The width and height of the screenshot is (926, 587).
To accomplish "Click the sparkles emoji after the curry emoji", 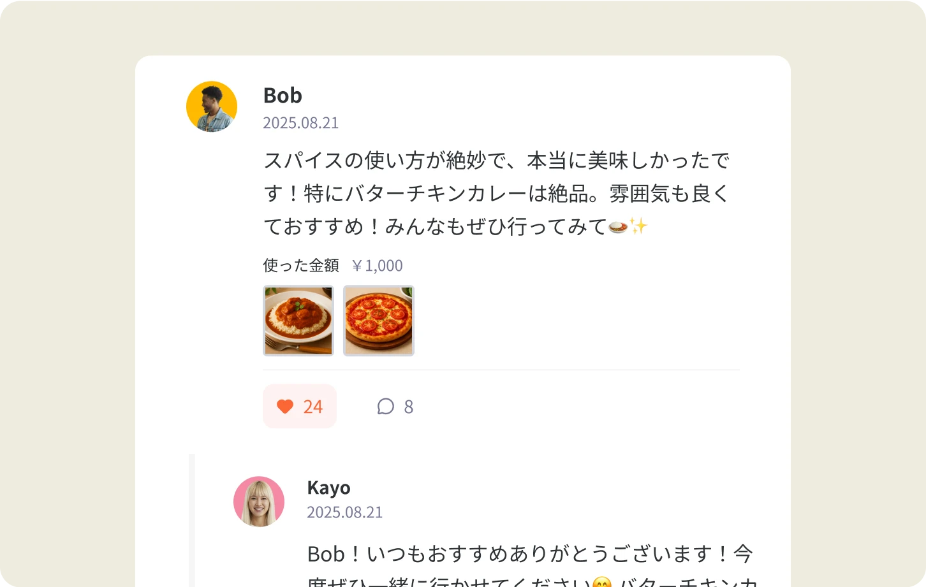I will (640, 225).
